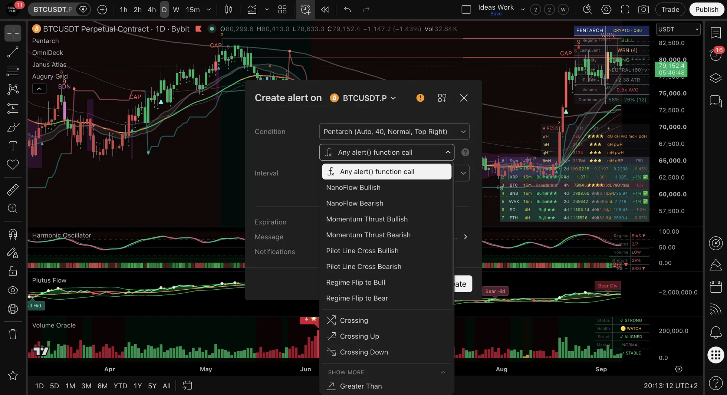Collapse the 'Any alert() function call' dropdown

(x=386, y=152)
